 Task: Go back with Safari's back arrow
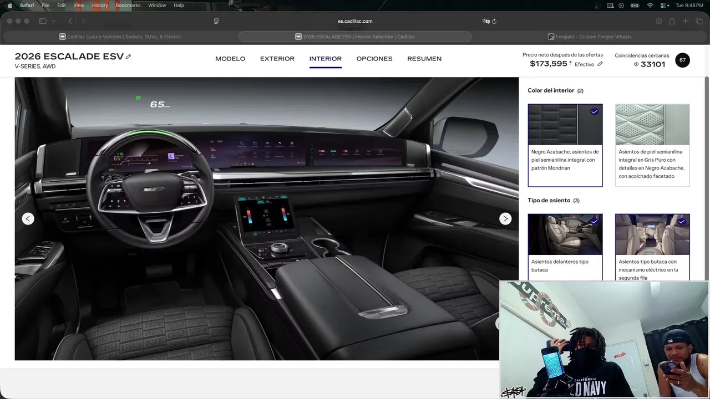point(70,21)
